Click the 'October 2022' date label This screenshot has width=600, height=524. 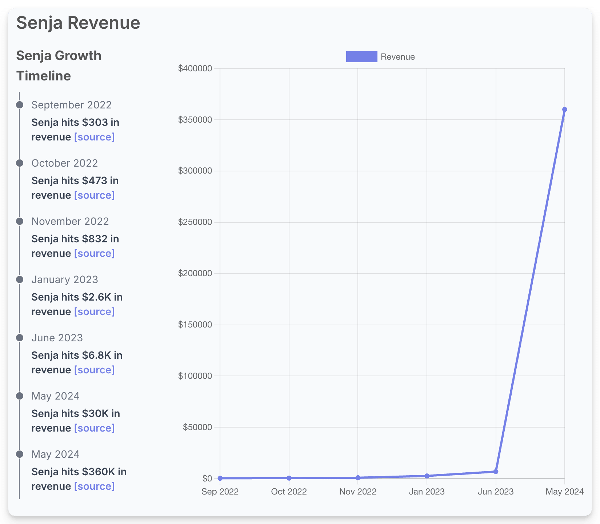65,163
